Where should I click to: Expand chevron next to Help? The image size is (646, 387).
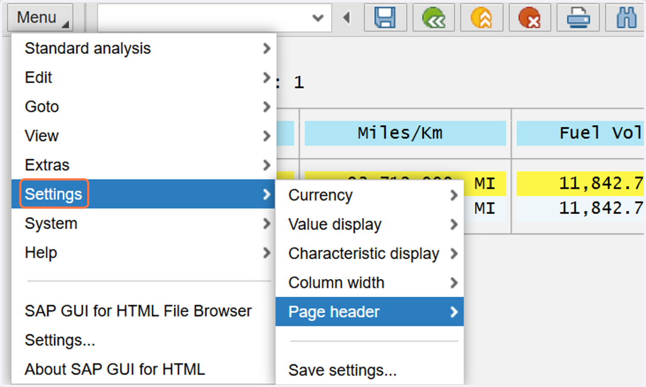click(266, 252)
